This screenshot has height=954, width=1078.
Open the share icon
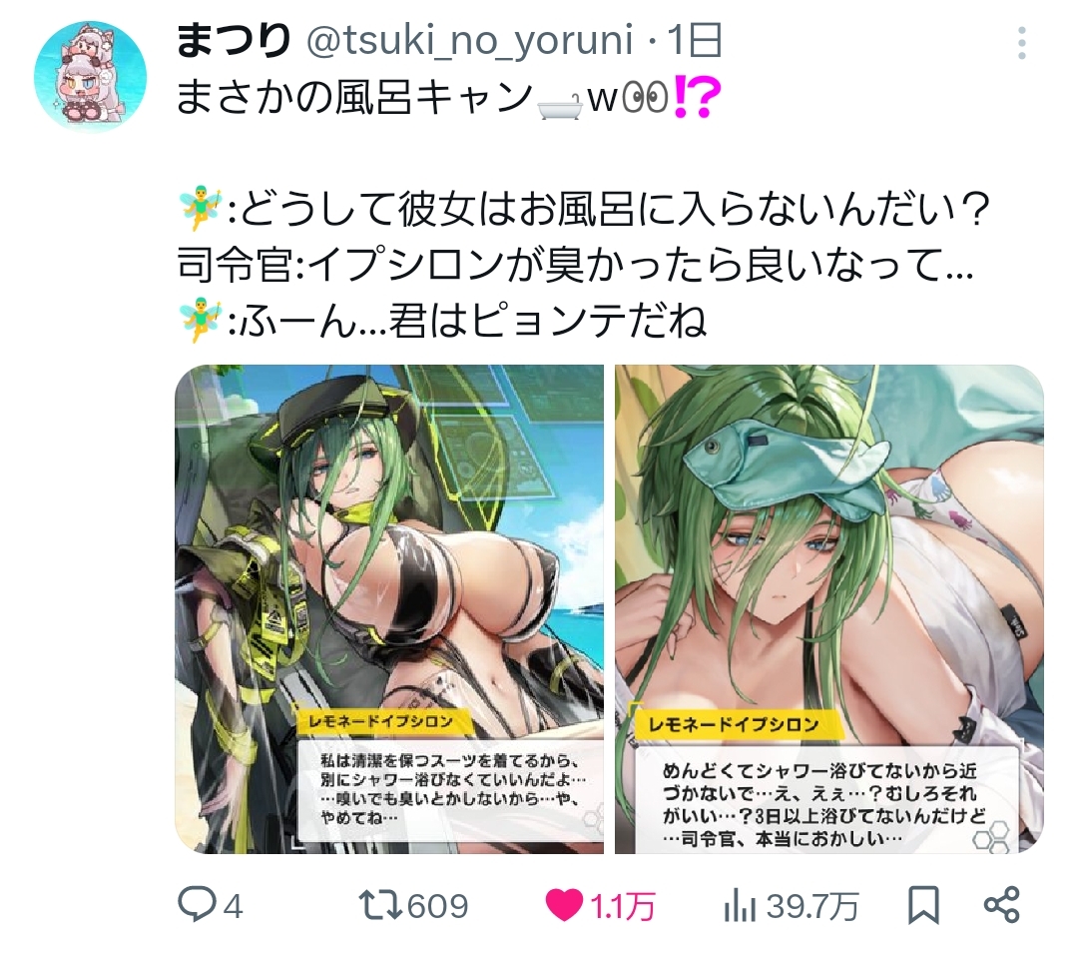[x=1002, y=905]
